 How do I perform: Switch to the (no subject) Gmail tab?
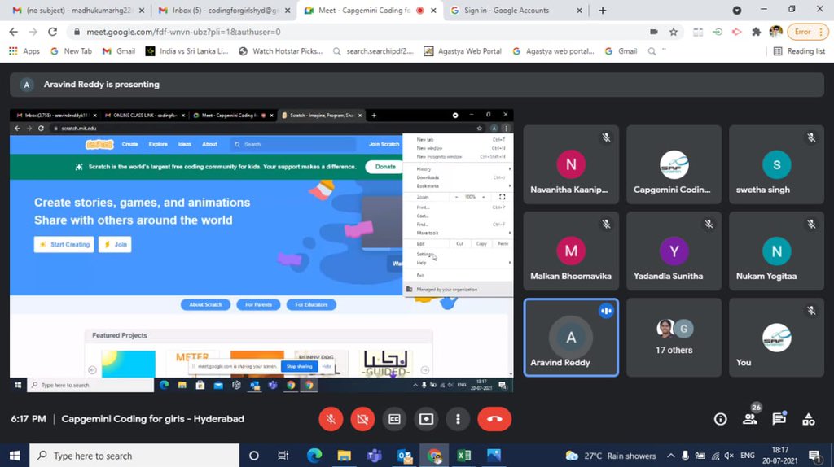point(79,10)
